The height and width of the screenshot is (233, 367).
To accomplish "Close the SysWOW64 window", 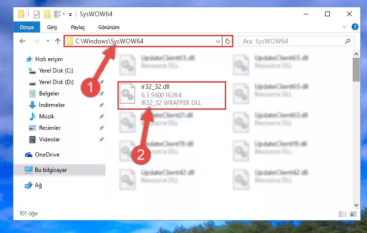I will 349,14.
